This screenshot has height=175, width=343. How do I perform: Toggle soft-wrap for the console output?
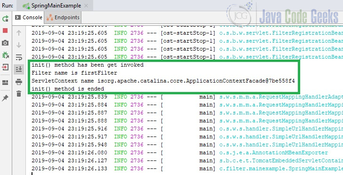[19, 58]
